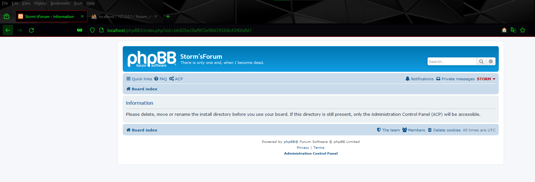Open the FAQ page
Image resolution: width=535 pixels, height=182 pixels.
tap(161, 79)
